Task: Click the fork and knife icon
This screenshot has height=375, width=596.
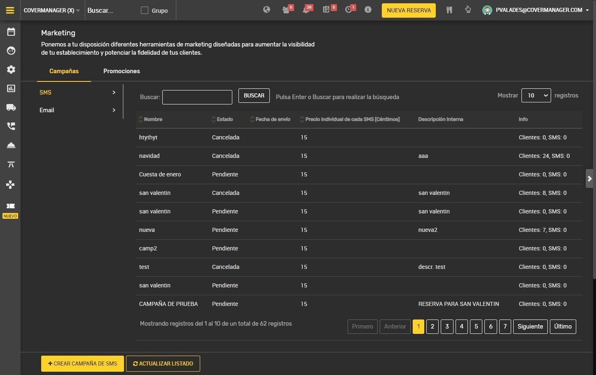Action: [x=449, y=10]
